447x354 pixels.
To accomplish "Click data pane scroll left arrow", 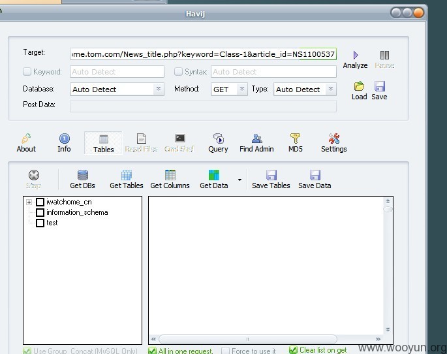I will coord(153,339).
